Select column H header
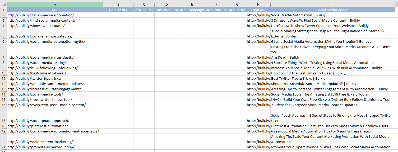The width and height of the screenshot is (398, 152). [x=258, y=4]
